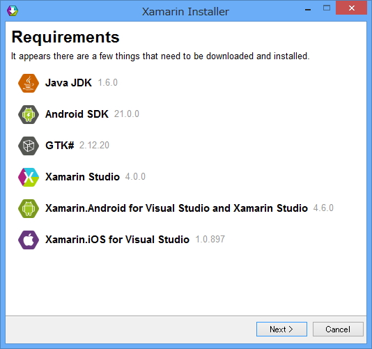
Task: Click the Java JDK version 1.6.0
Action: 108,83
